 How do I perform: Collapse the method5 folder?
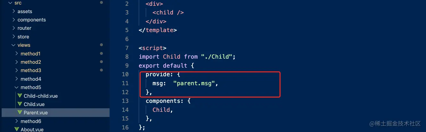[17, 87]
